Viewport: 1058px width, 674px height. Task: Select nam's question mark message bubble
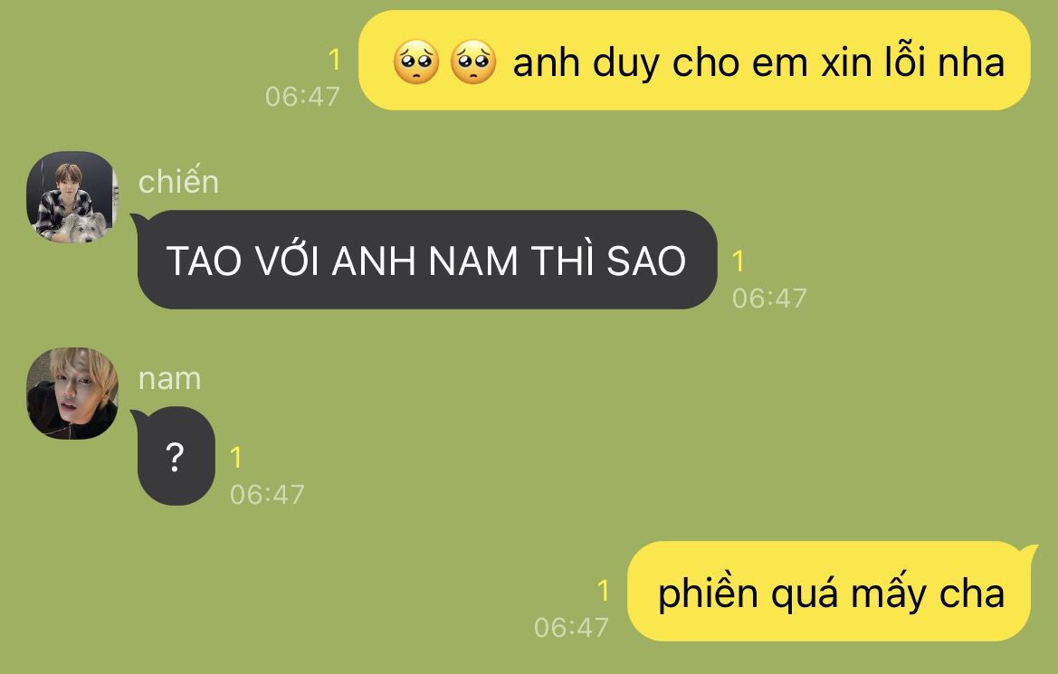pyautogui.click(x=174, y=456)
